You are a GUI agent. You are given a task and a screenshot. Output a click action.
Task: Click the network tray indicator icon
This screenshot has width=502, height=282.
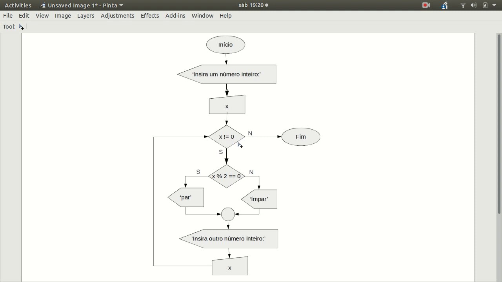pyautogui.click(x=445, y=5)
